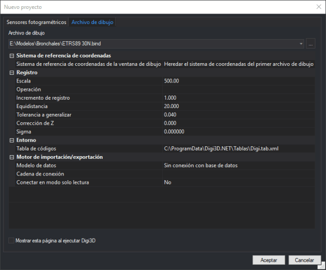Collapse Motor de importación/exportación section
This screenshot has height=270, width=326.
click(x=11, y=157)
